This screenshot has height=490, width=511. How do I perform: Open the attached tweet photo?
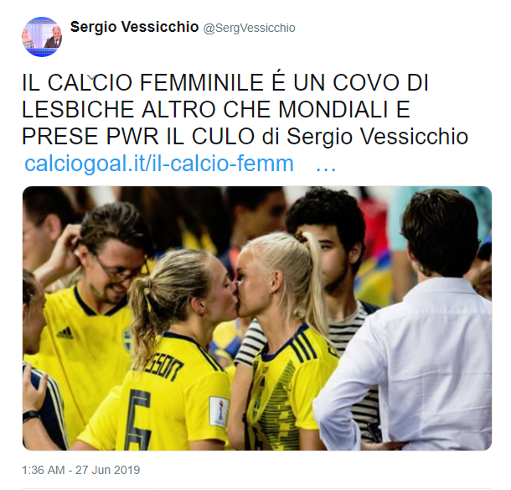pos(257,318)
